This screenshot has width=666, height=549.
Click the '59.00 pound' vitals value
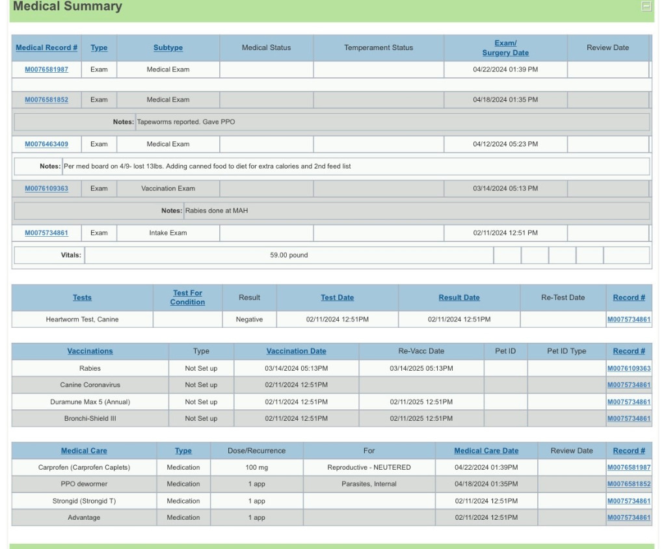coord(289,255)
